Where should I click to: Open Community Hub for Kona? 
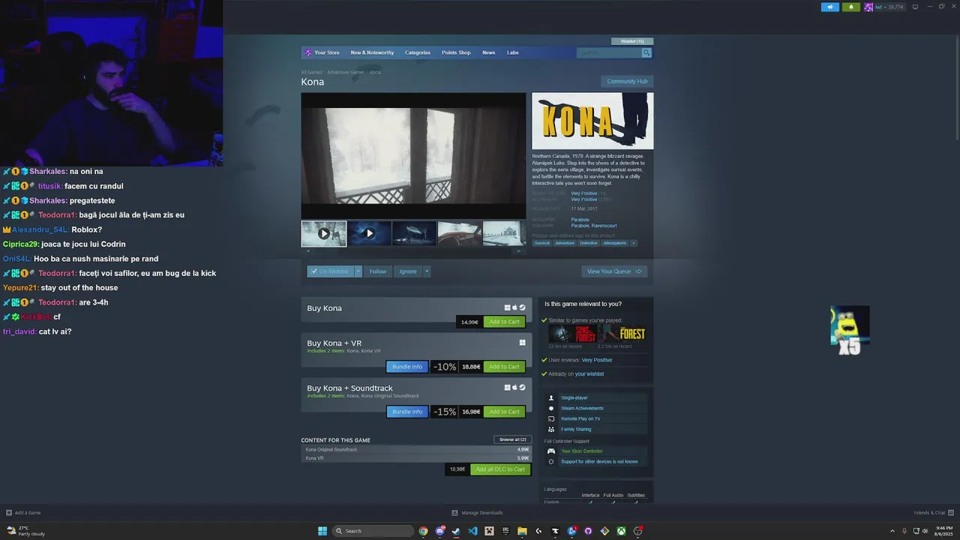[627, 81]
